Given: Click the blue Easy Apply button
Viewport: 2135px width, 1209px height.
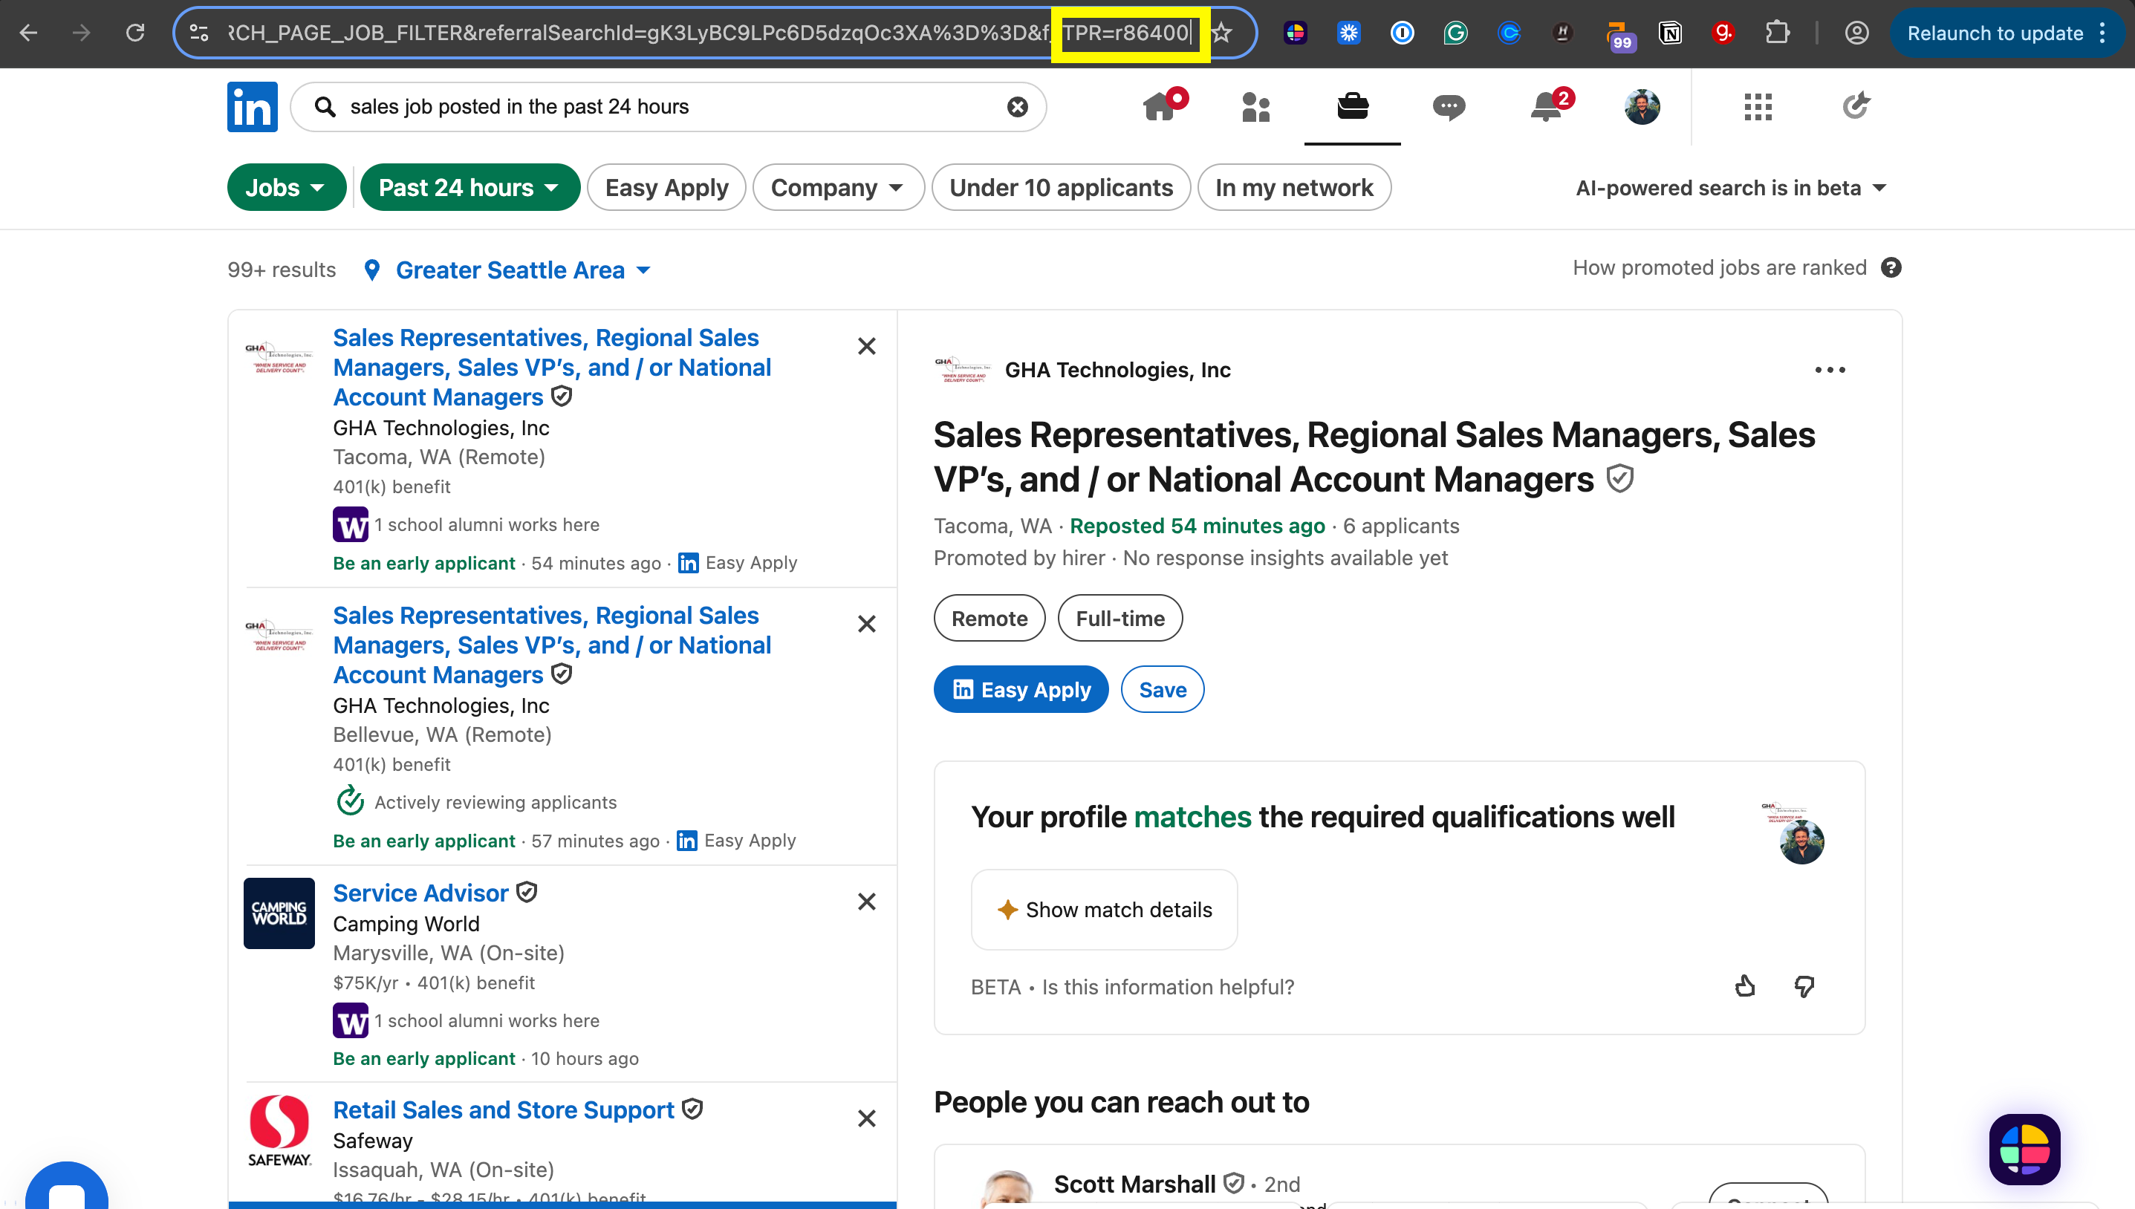Looking at the screenshot, I should 1021,689.
